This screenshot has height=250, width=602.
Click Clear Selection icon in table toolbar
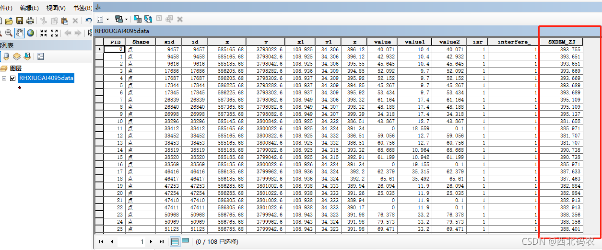point(159,19)
